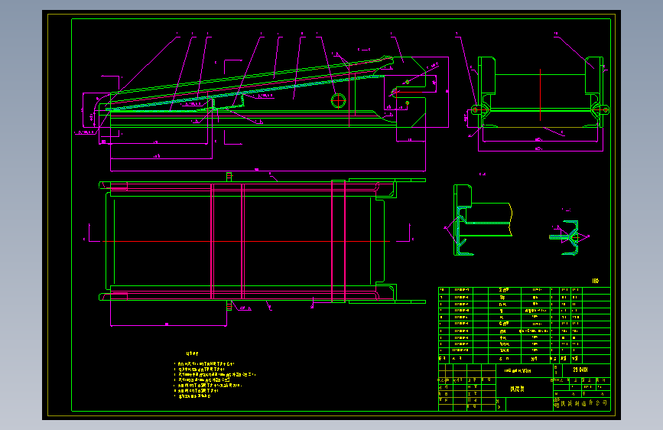Viewport: 663px width, 430px height.
Task: Select the crosshair circle in the side elevation view
Action: click(338, 101)
